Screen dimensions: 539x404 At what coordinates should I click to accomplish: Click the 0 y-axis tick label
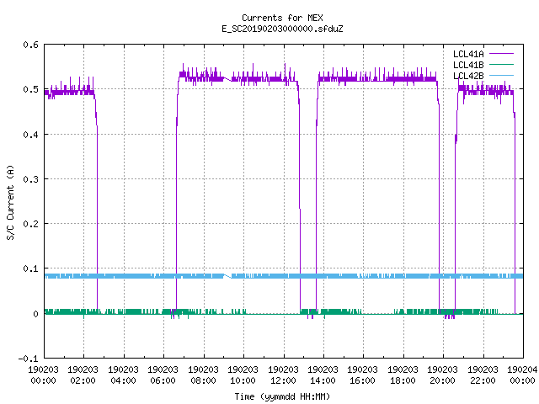click(35, 314)
